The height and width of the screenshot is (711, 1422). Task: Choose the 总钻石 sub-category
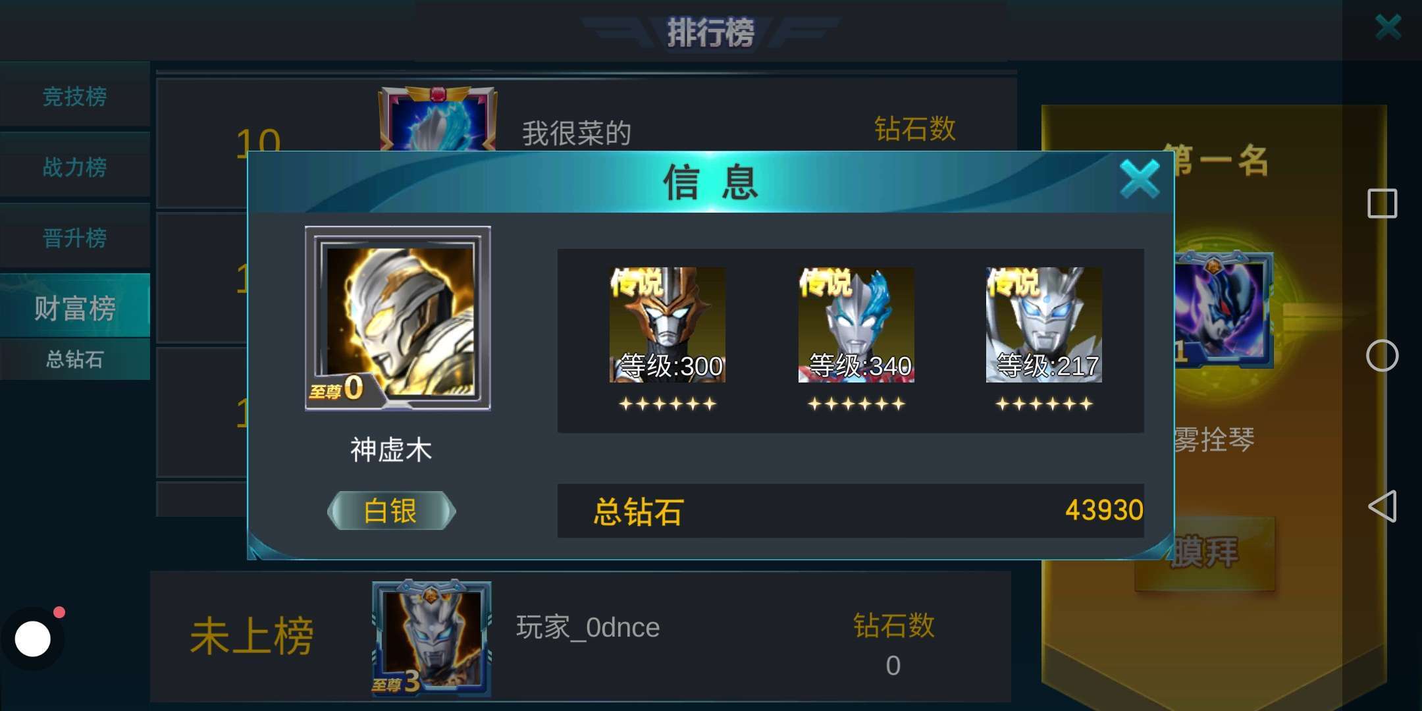75,359
